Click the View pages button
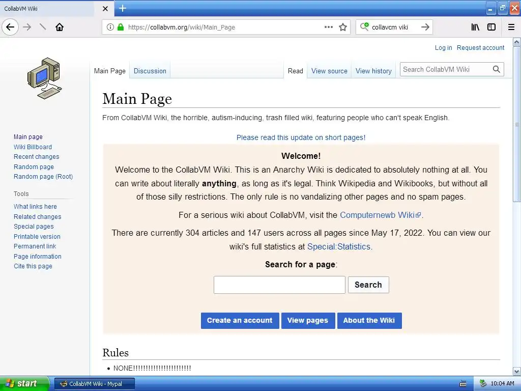Viewport: 521px width, 391px height. (308, 320)
